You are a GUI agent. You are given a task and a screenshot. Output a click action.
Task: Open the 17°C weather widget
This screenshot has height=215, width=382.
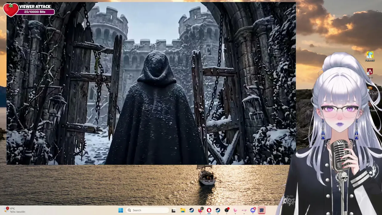pos(14,210)
